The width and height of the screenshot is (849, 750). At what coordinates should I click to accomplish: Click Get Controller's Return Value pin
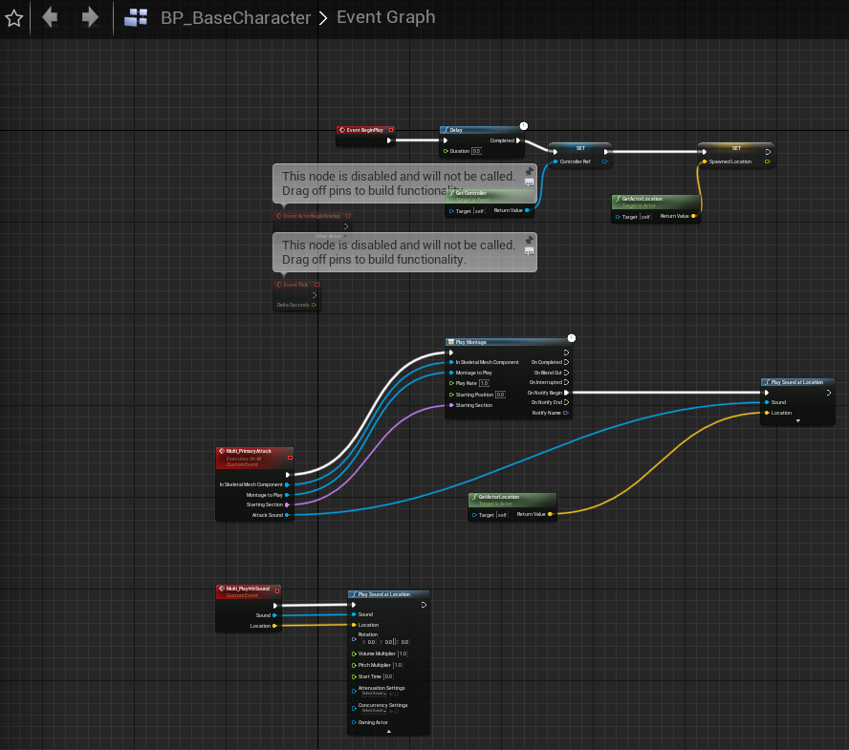pos(528,210)
